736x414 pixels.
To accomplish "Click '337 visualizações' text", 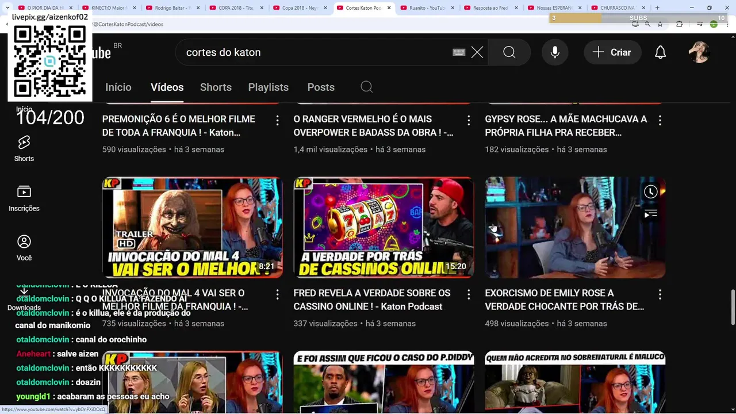I will (x=325, y=324).
